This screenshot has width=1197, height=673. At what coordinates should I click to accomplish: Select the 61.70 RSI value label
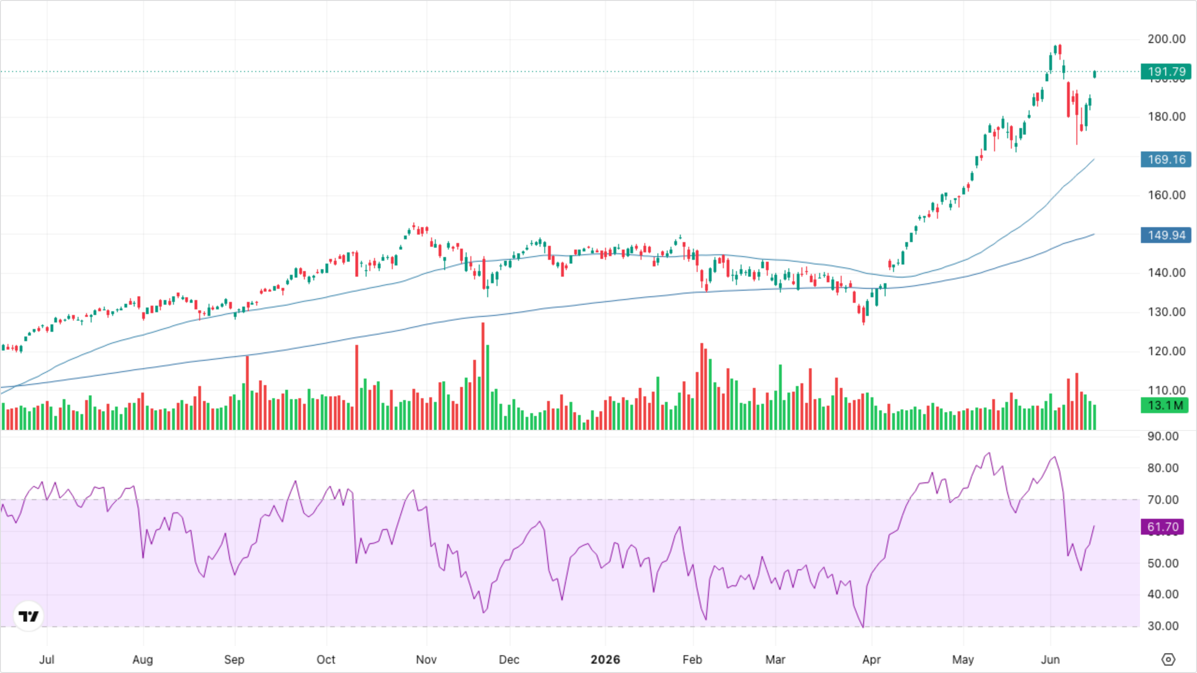click(1162, 527)
